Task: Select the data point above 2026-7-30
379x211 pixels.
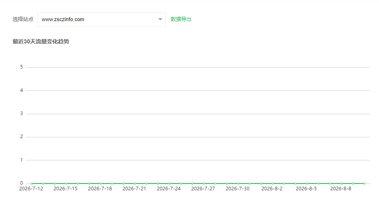Action: tap(238, 184)
